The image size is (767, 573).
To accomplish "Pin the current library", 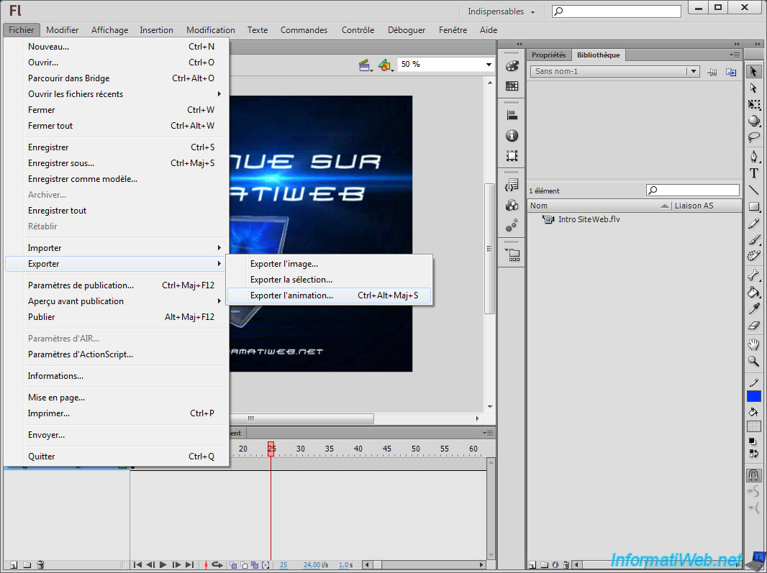I will point(712,72).
